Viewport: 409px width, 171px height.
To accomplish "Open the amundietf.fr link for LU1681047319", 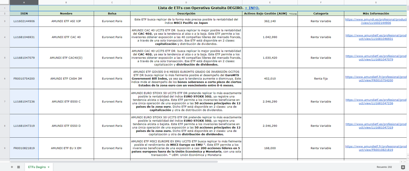I will [x=376, y=126].
